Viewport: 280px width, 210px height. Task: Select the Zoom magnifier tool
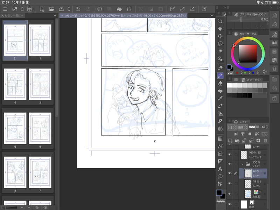[x=220, y=21]
